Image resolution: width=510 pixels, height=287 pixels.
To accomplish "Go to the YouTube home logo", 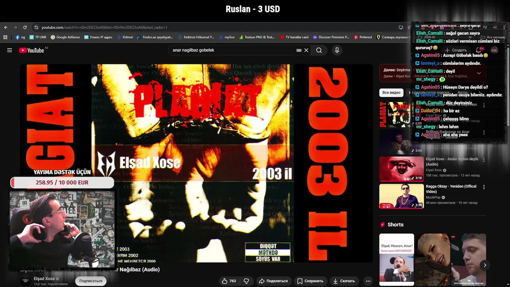I will click(31, 50).
